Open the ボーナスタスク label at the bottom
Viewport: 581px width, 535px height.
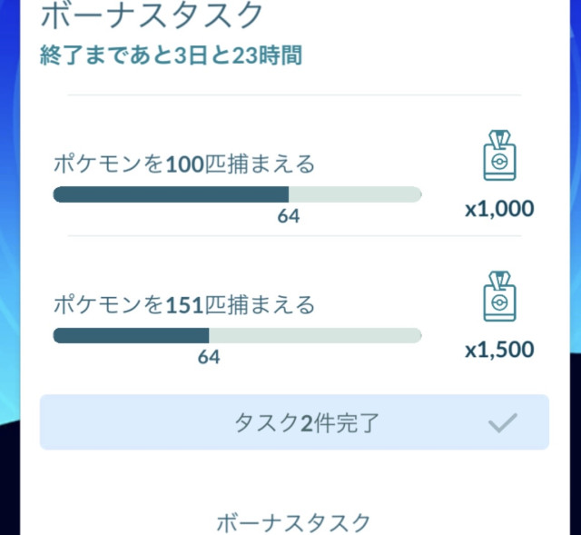point(293,522)
